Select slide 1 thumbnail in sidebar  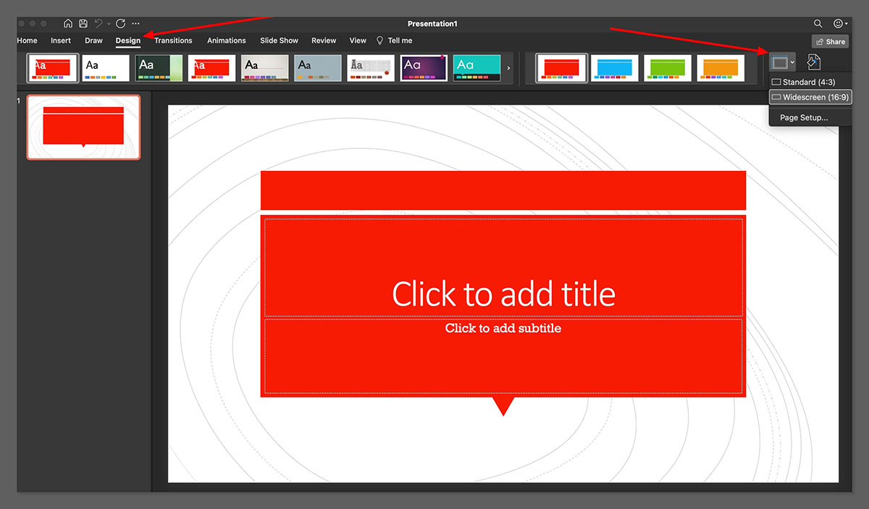83,127
